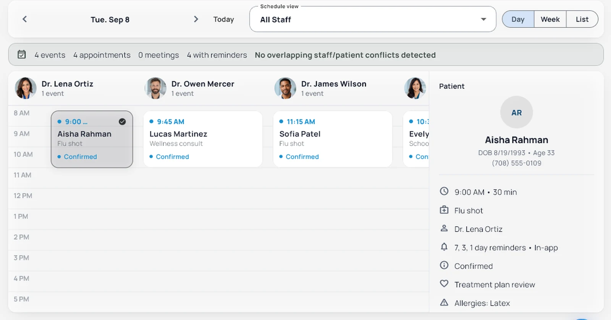The width and height of the screenshot is (611, 320).
Task: Click the info icon beside Confirmed
Action: point(444,265)
